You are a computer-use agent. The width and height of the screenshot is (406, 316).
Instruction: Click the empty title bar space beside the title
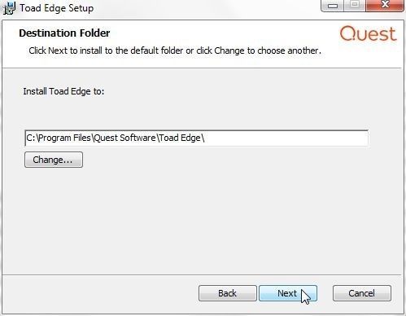[x=206, y=8]
